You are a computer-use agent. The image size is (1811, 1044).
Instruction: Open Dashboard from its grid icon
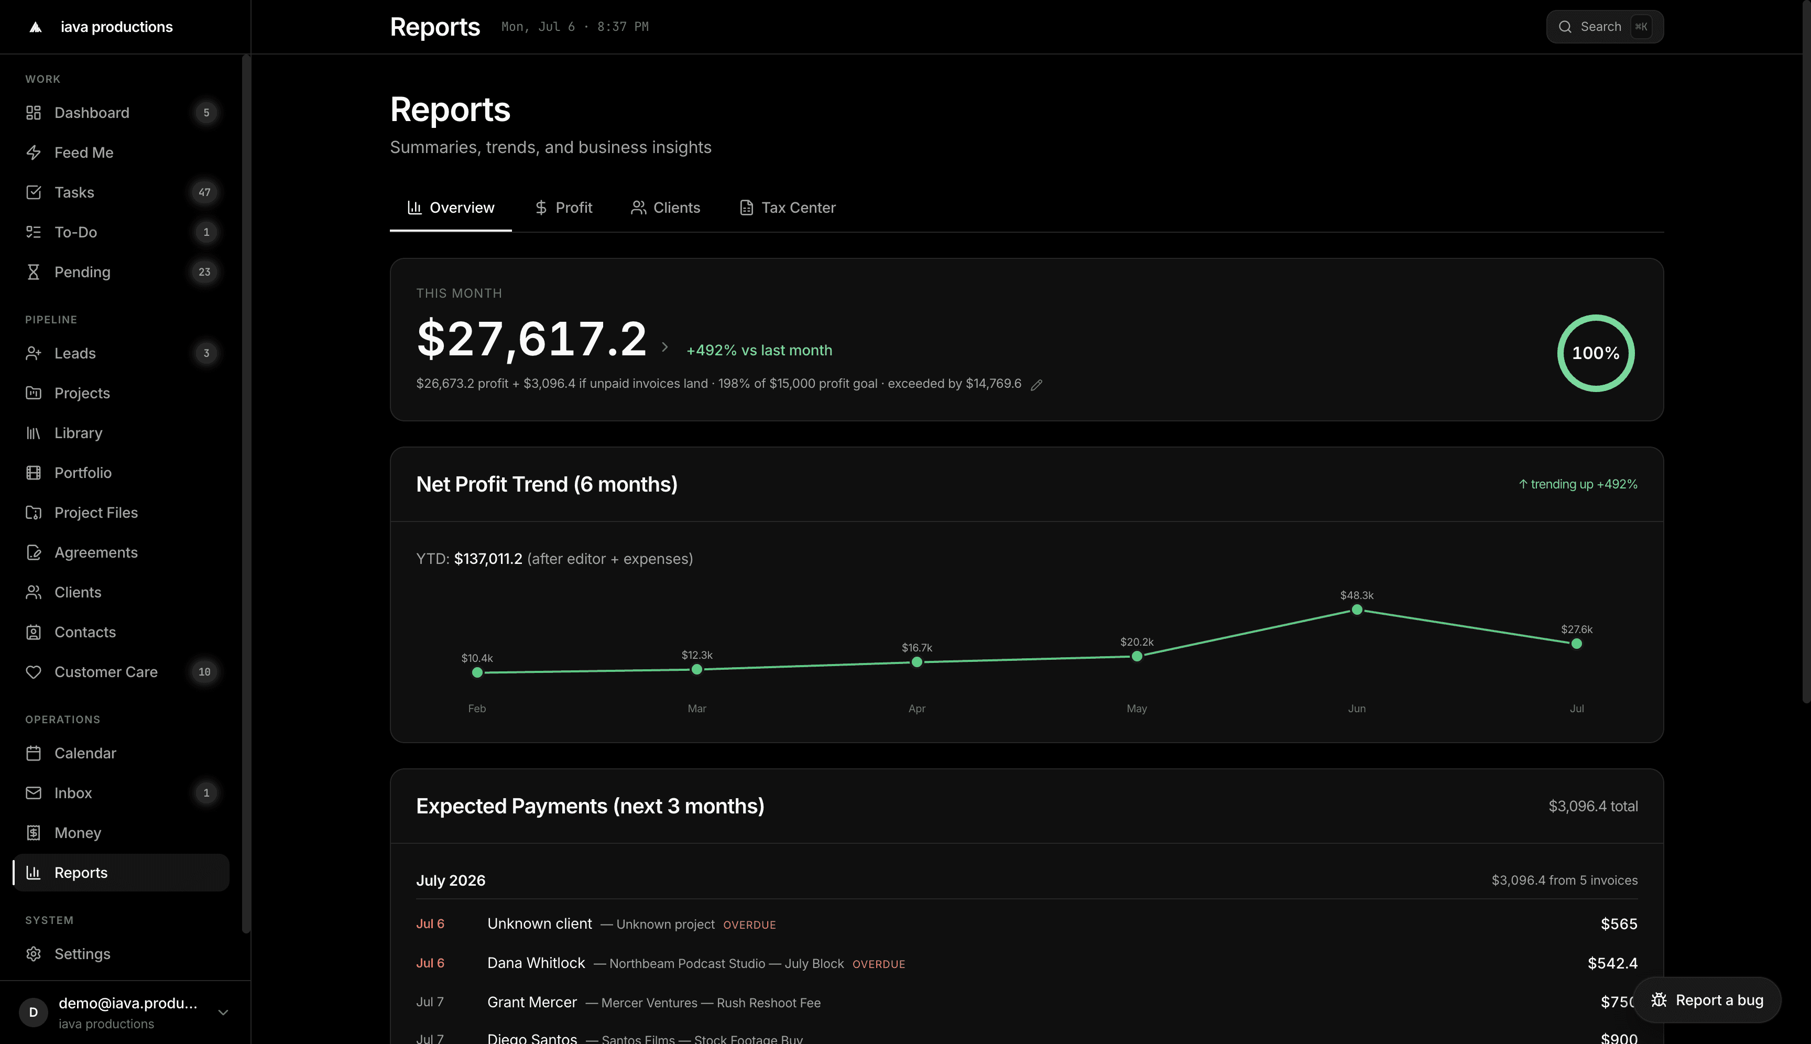34,113
